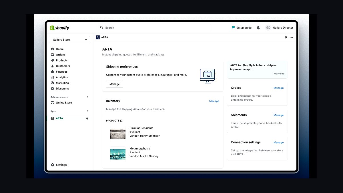Click the Shipping preferences heading

(x=122, y=67)
